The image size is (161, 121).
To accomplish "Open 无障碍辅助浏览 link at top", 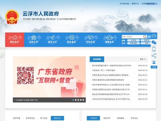I will [148, 4].
